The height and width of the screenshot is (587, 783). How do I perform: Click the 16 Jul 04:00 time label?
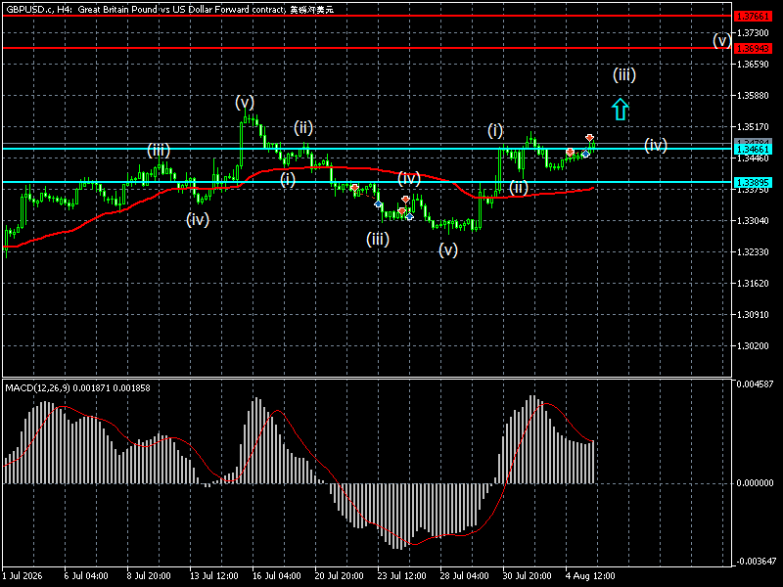pyautogui.click(x=277, y=576)
